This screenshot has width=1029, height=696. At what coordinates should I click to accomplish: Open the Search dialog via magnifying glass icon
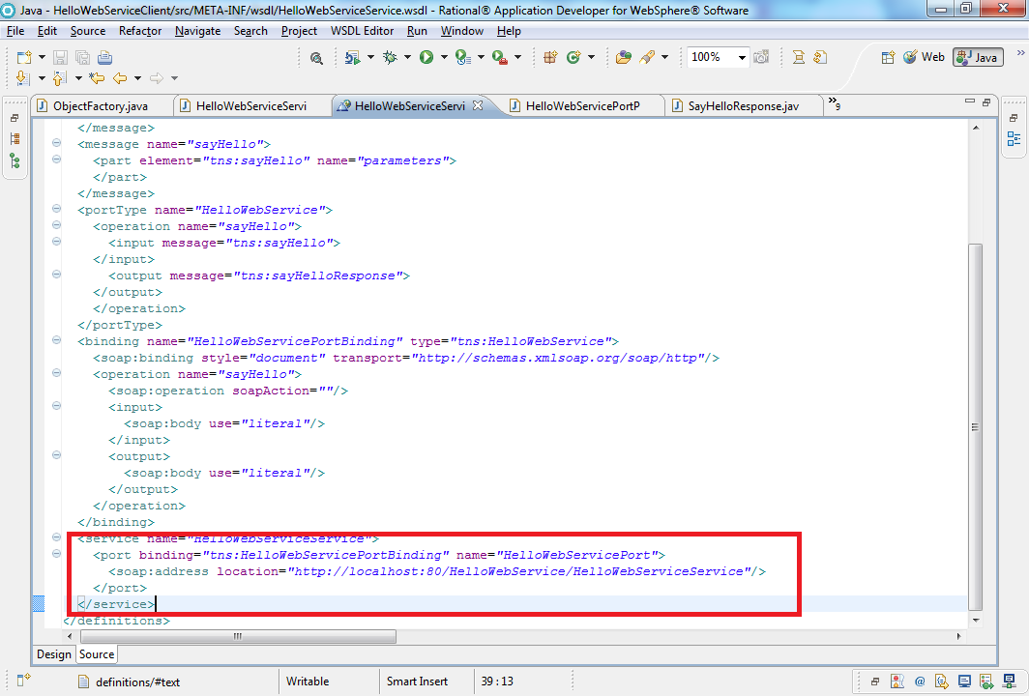coord(315,56)
